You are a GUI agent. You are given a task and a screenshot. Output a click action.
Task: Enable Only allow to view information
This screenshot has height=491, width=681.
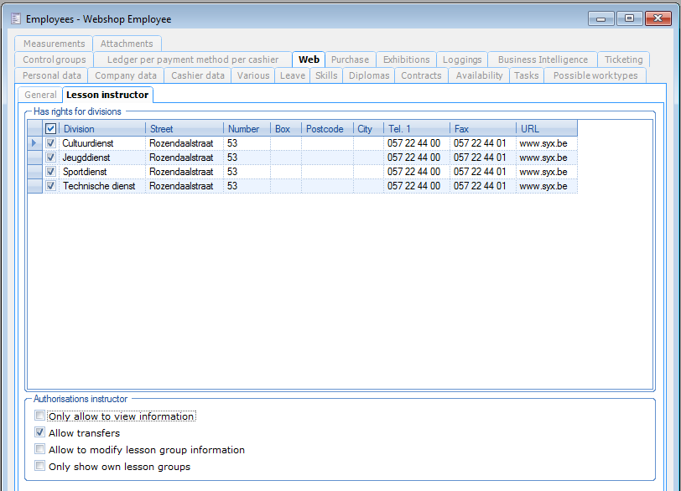coord(40,416)
